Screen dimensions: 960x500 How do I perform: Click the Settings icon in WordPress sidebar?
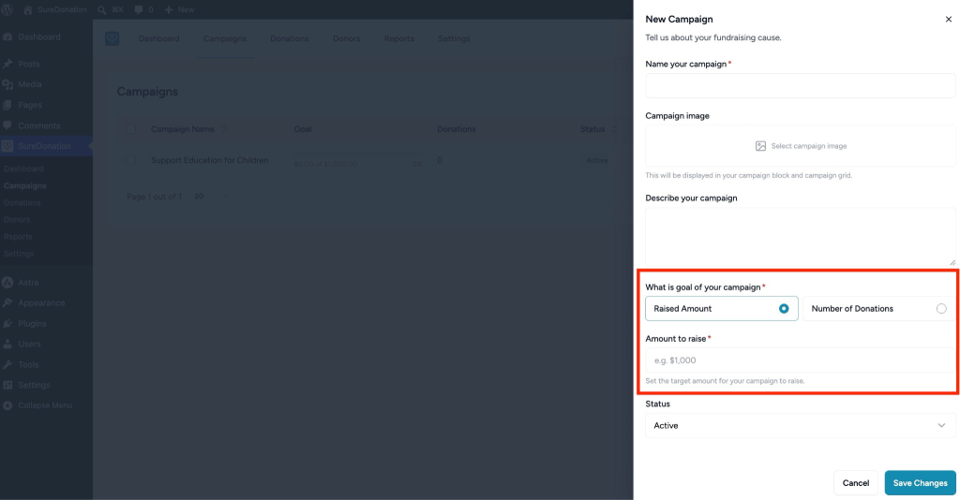click(7, 385)
